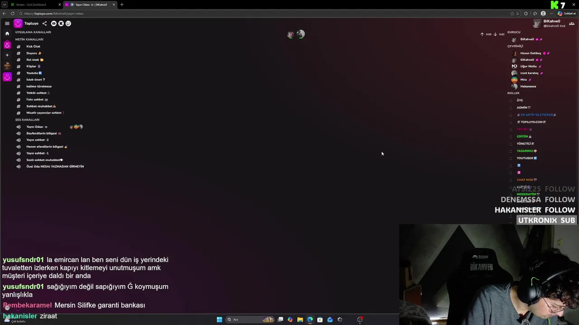The width and height of the screenshot is (579, 325).
Task: Open the Kick Chat text channel
Action: (33, 46)
